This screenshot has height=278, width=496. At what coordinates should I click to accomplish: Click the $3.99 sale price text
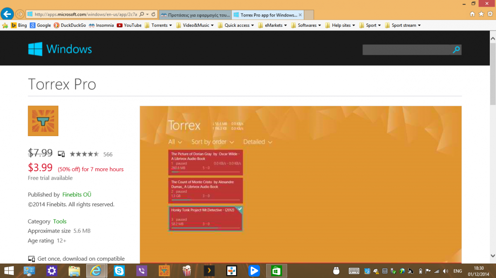click(x=40, y=167)
